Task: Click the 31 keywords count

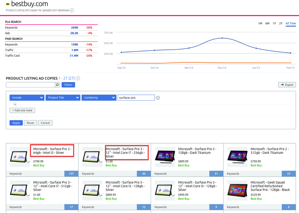Action: [x=216, y=174]
